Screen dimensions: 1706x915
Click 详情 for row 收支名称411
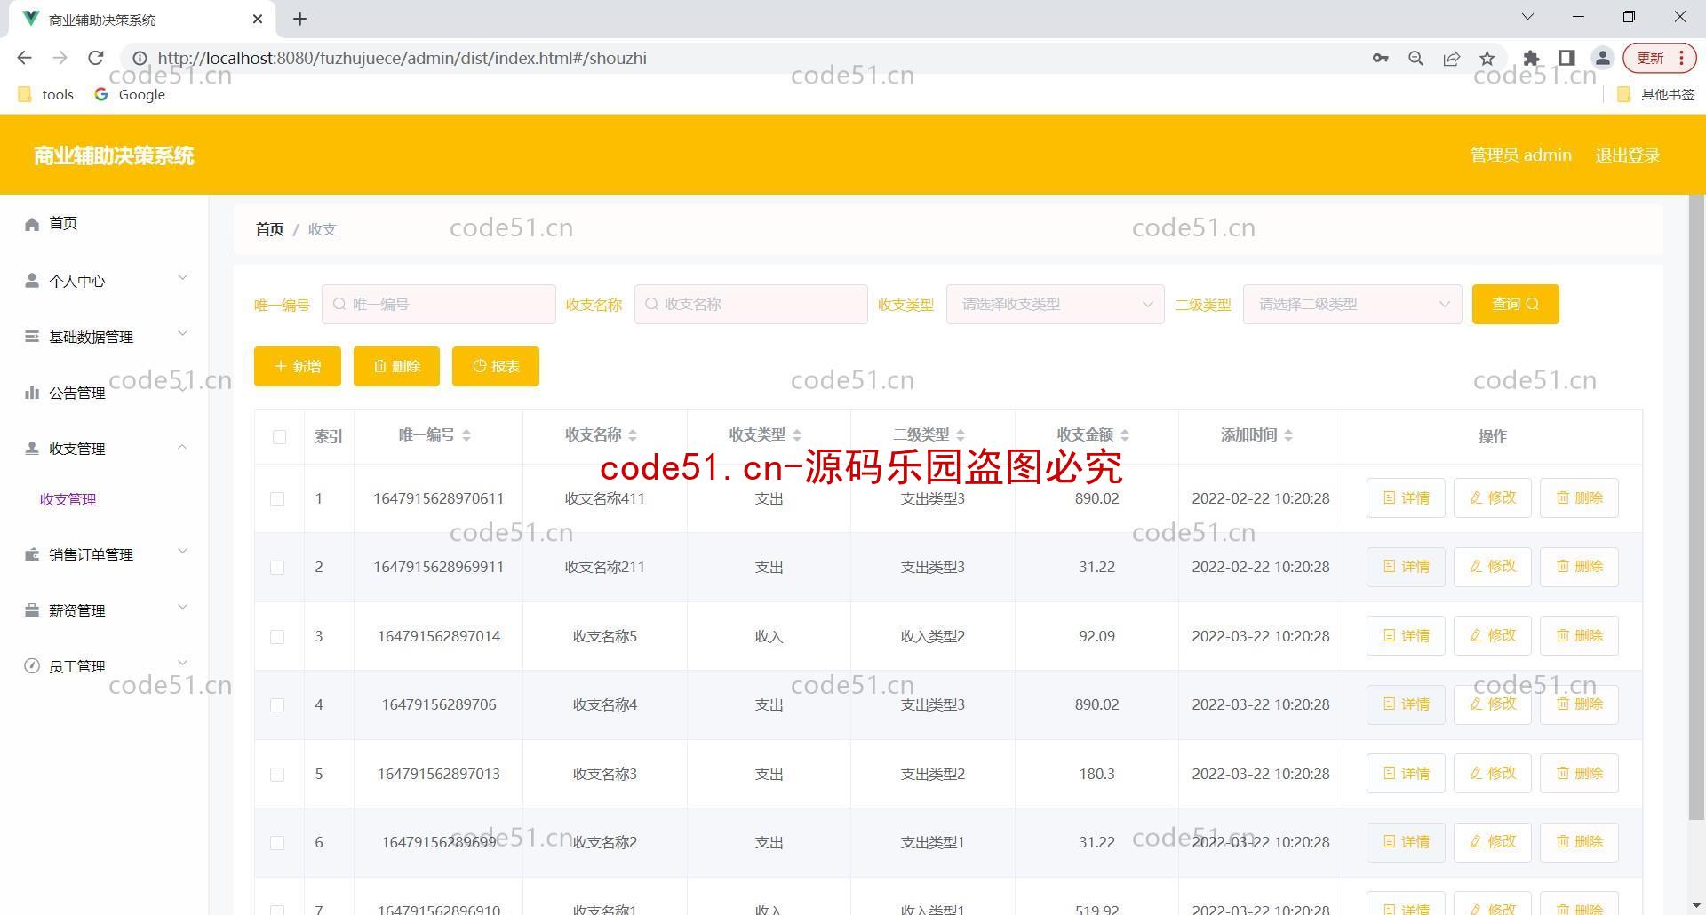[x=1406, y=498]
